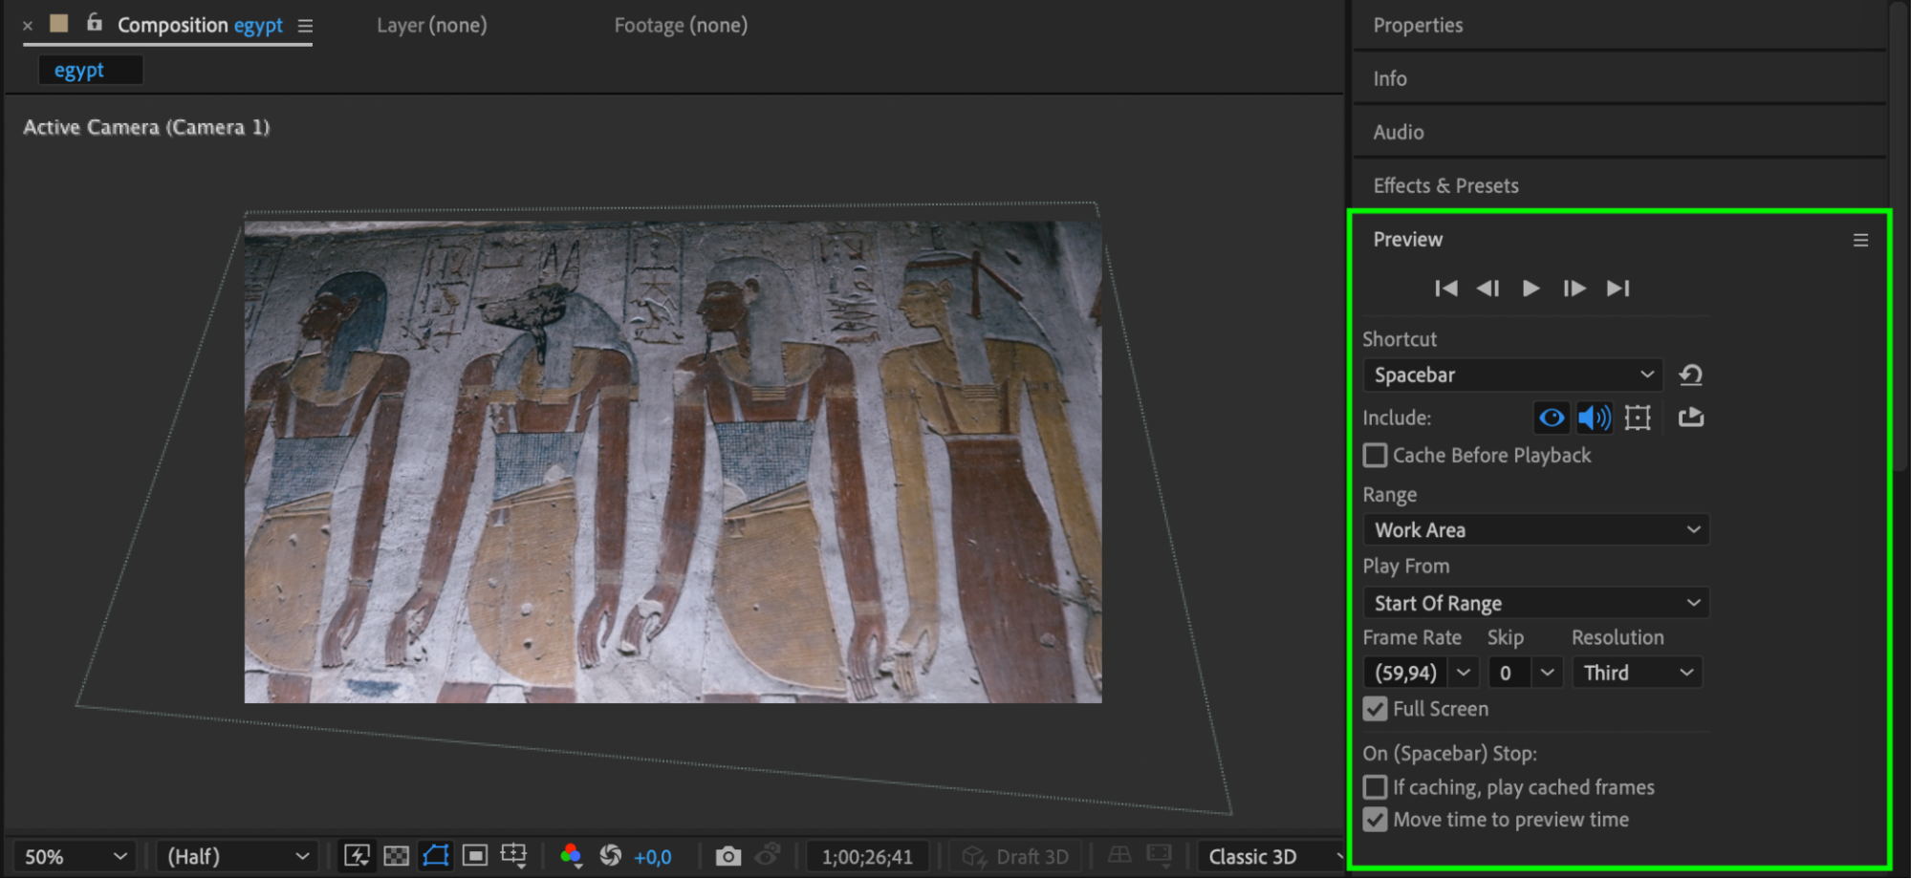
Task: Open the Preview panel menu
Action: [1860, 240]
